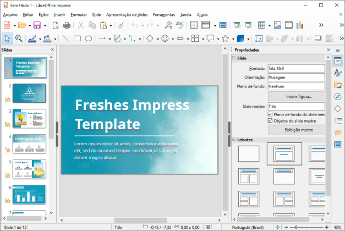Click the Copy icon
The width and height of the screenshot is (345, 231).
coord(92,25)
